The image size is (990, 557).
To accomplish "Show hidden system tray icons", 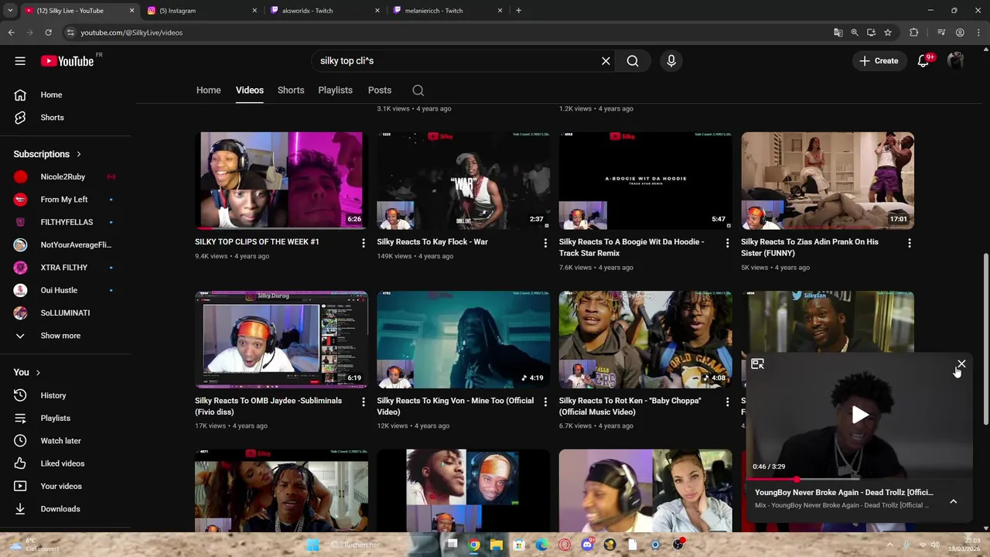I will (x=889, y=545).
